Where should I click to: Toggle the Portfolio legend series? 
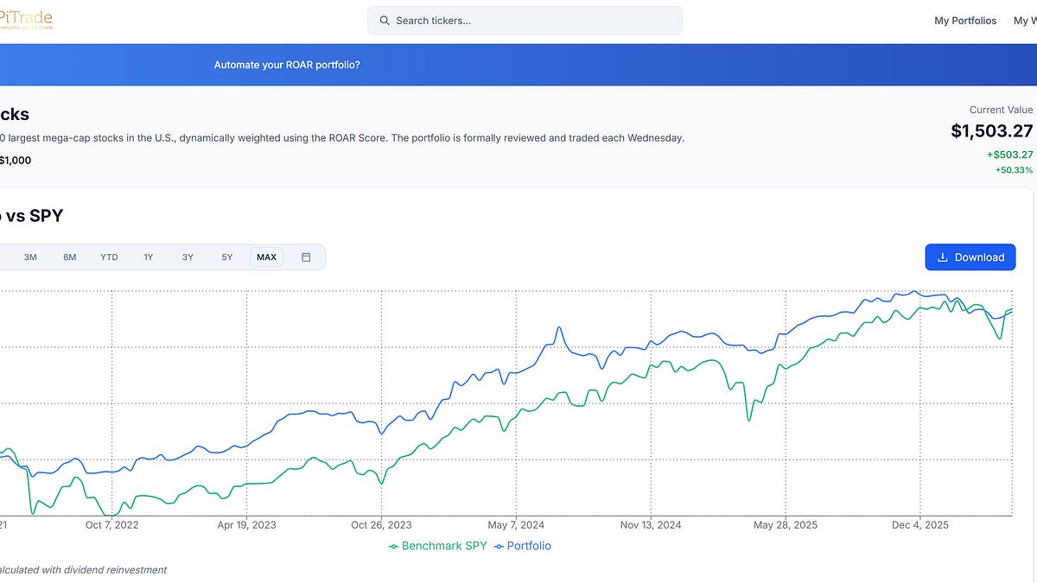point(522,546)
